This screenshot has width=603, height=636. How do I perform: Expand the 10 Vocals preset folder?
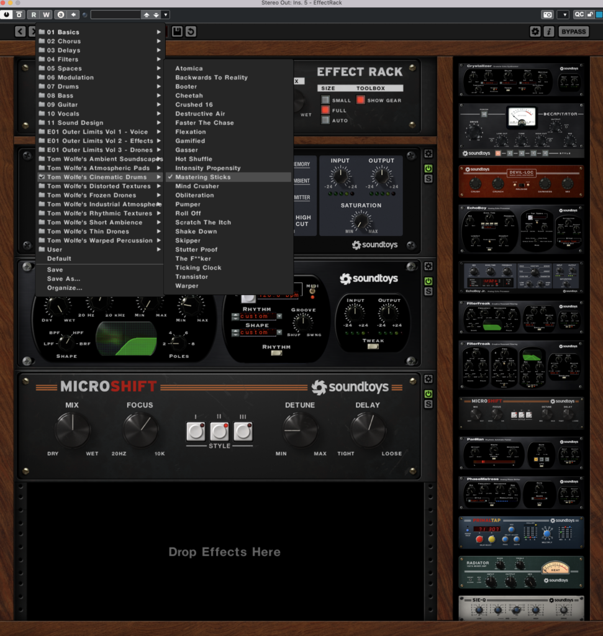[x=100, y=114]
